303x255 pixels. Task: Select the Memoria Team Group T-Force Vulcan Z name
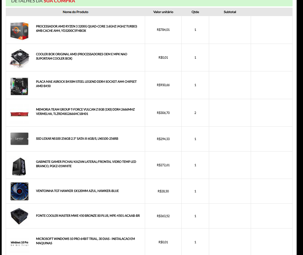pos(85,112)
